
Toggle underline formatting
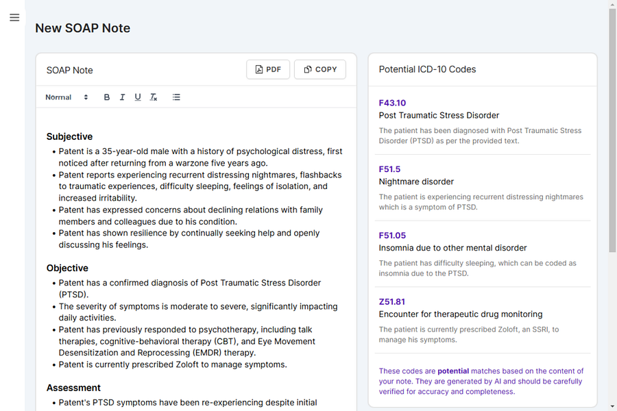(x=138, y=97)
